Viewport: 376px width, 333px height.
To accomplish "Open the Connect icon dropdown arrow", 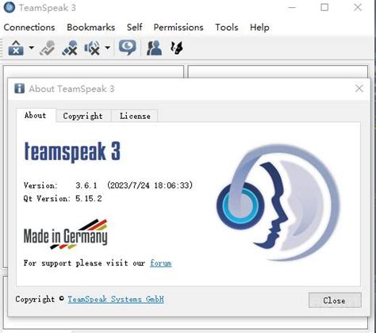I will coord(32,48).
